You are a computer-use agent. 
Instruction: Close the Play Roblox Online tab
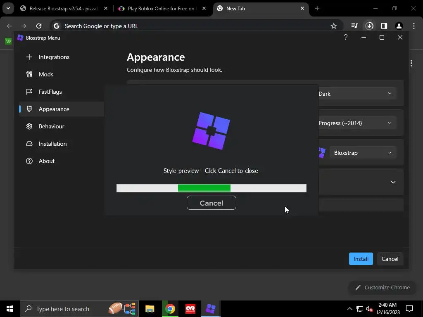pyautogui.click(x=204, y=9)
